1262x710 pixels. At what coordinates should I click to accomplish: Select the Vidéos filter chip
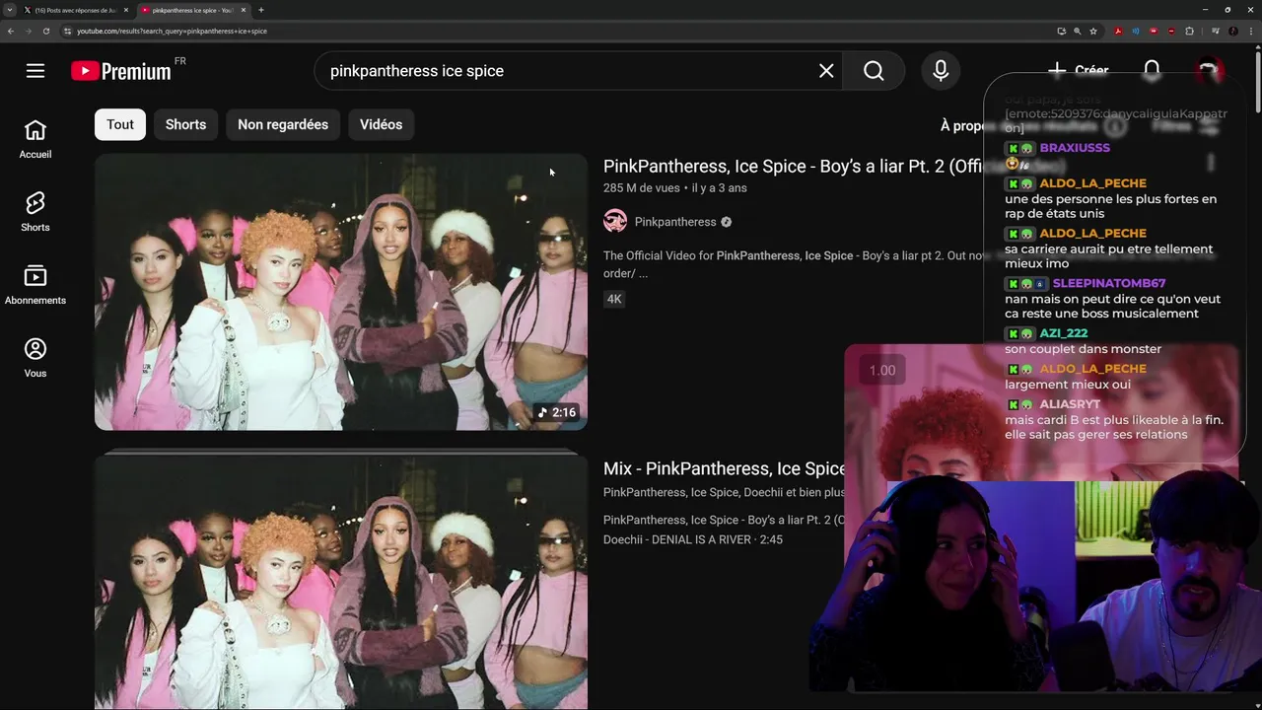[x=381, y=124]
